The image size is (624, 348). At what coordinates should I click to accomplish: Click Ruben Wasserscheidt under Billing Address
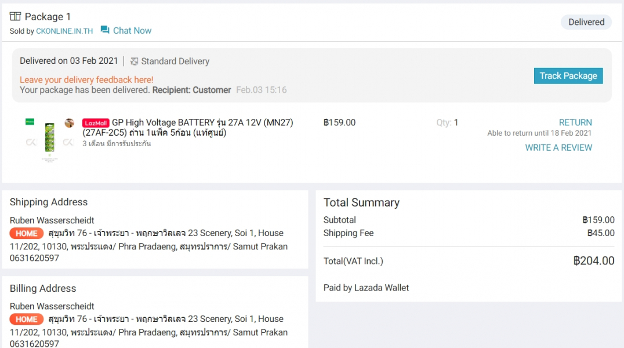[x=52, y=306]
